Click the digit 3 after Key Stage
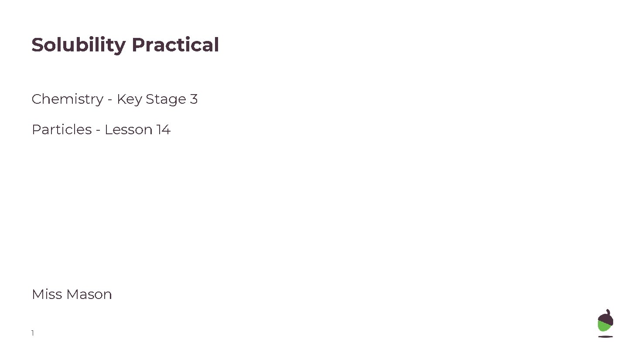Screen dimensions: 628x353 click(194, 99)
